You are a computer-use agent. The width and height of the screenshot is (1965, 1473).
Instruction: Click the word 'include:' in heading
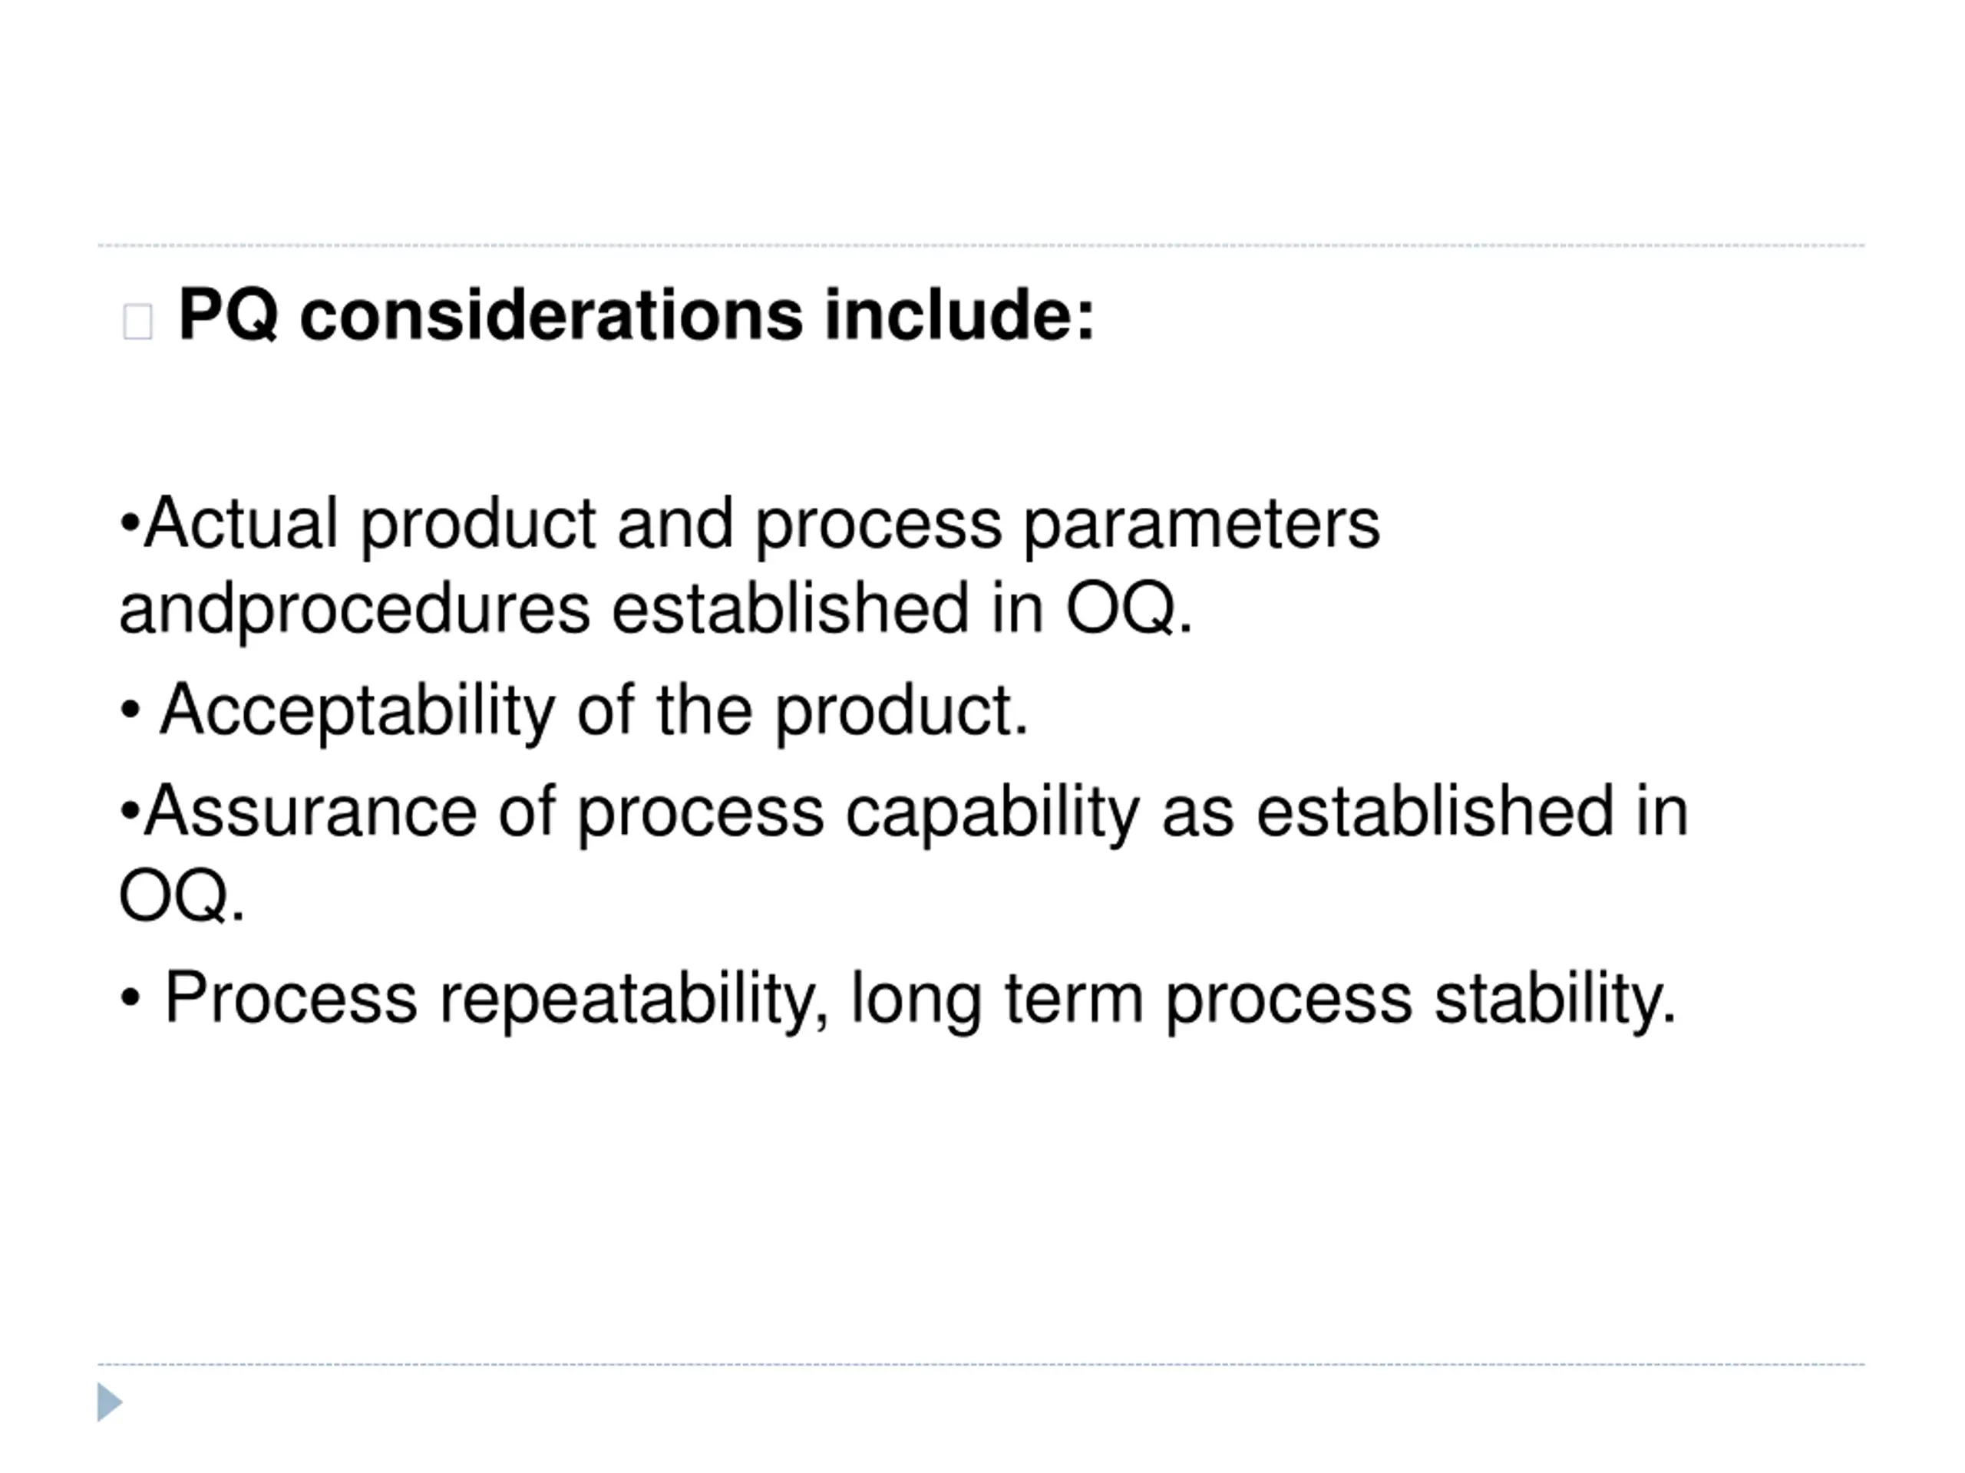click(960, 315)
